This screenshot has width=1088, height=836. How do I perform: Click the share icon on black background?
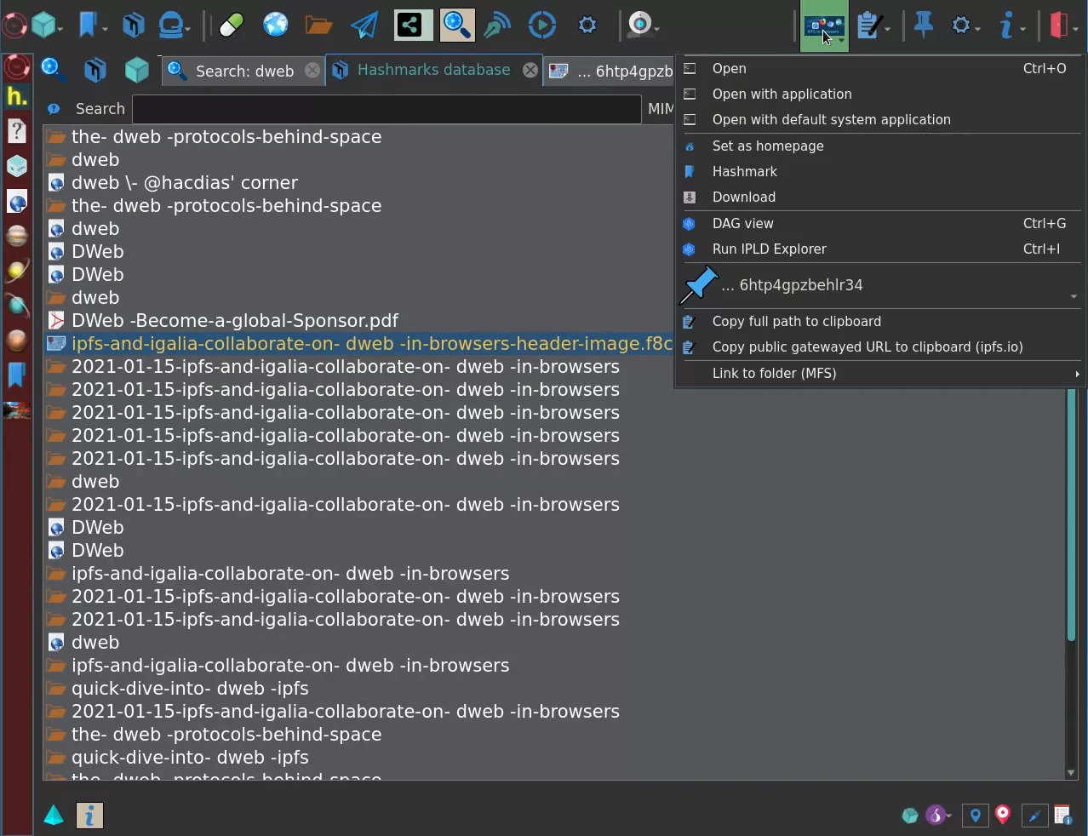412,26
